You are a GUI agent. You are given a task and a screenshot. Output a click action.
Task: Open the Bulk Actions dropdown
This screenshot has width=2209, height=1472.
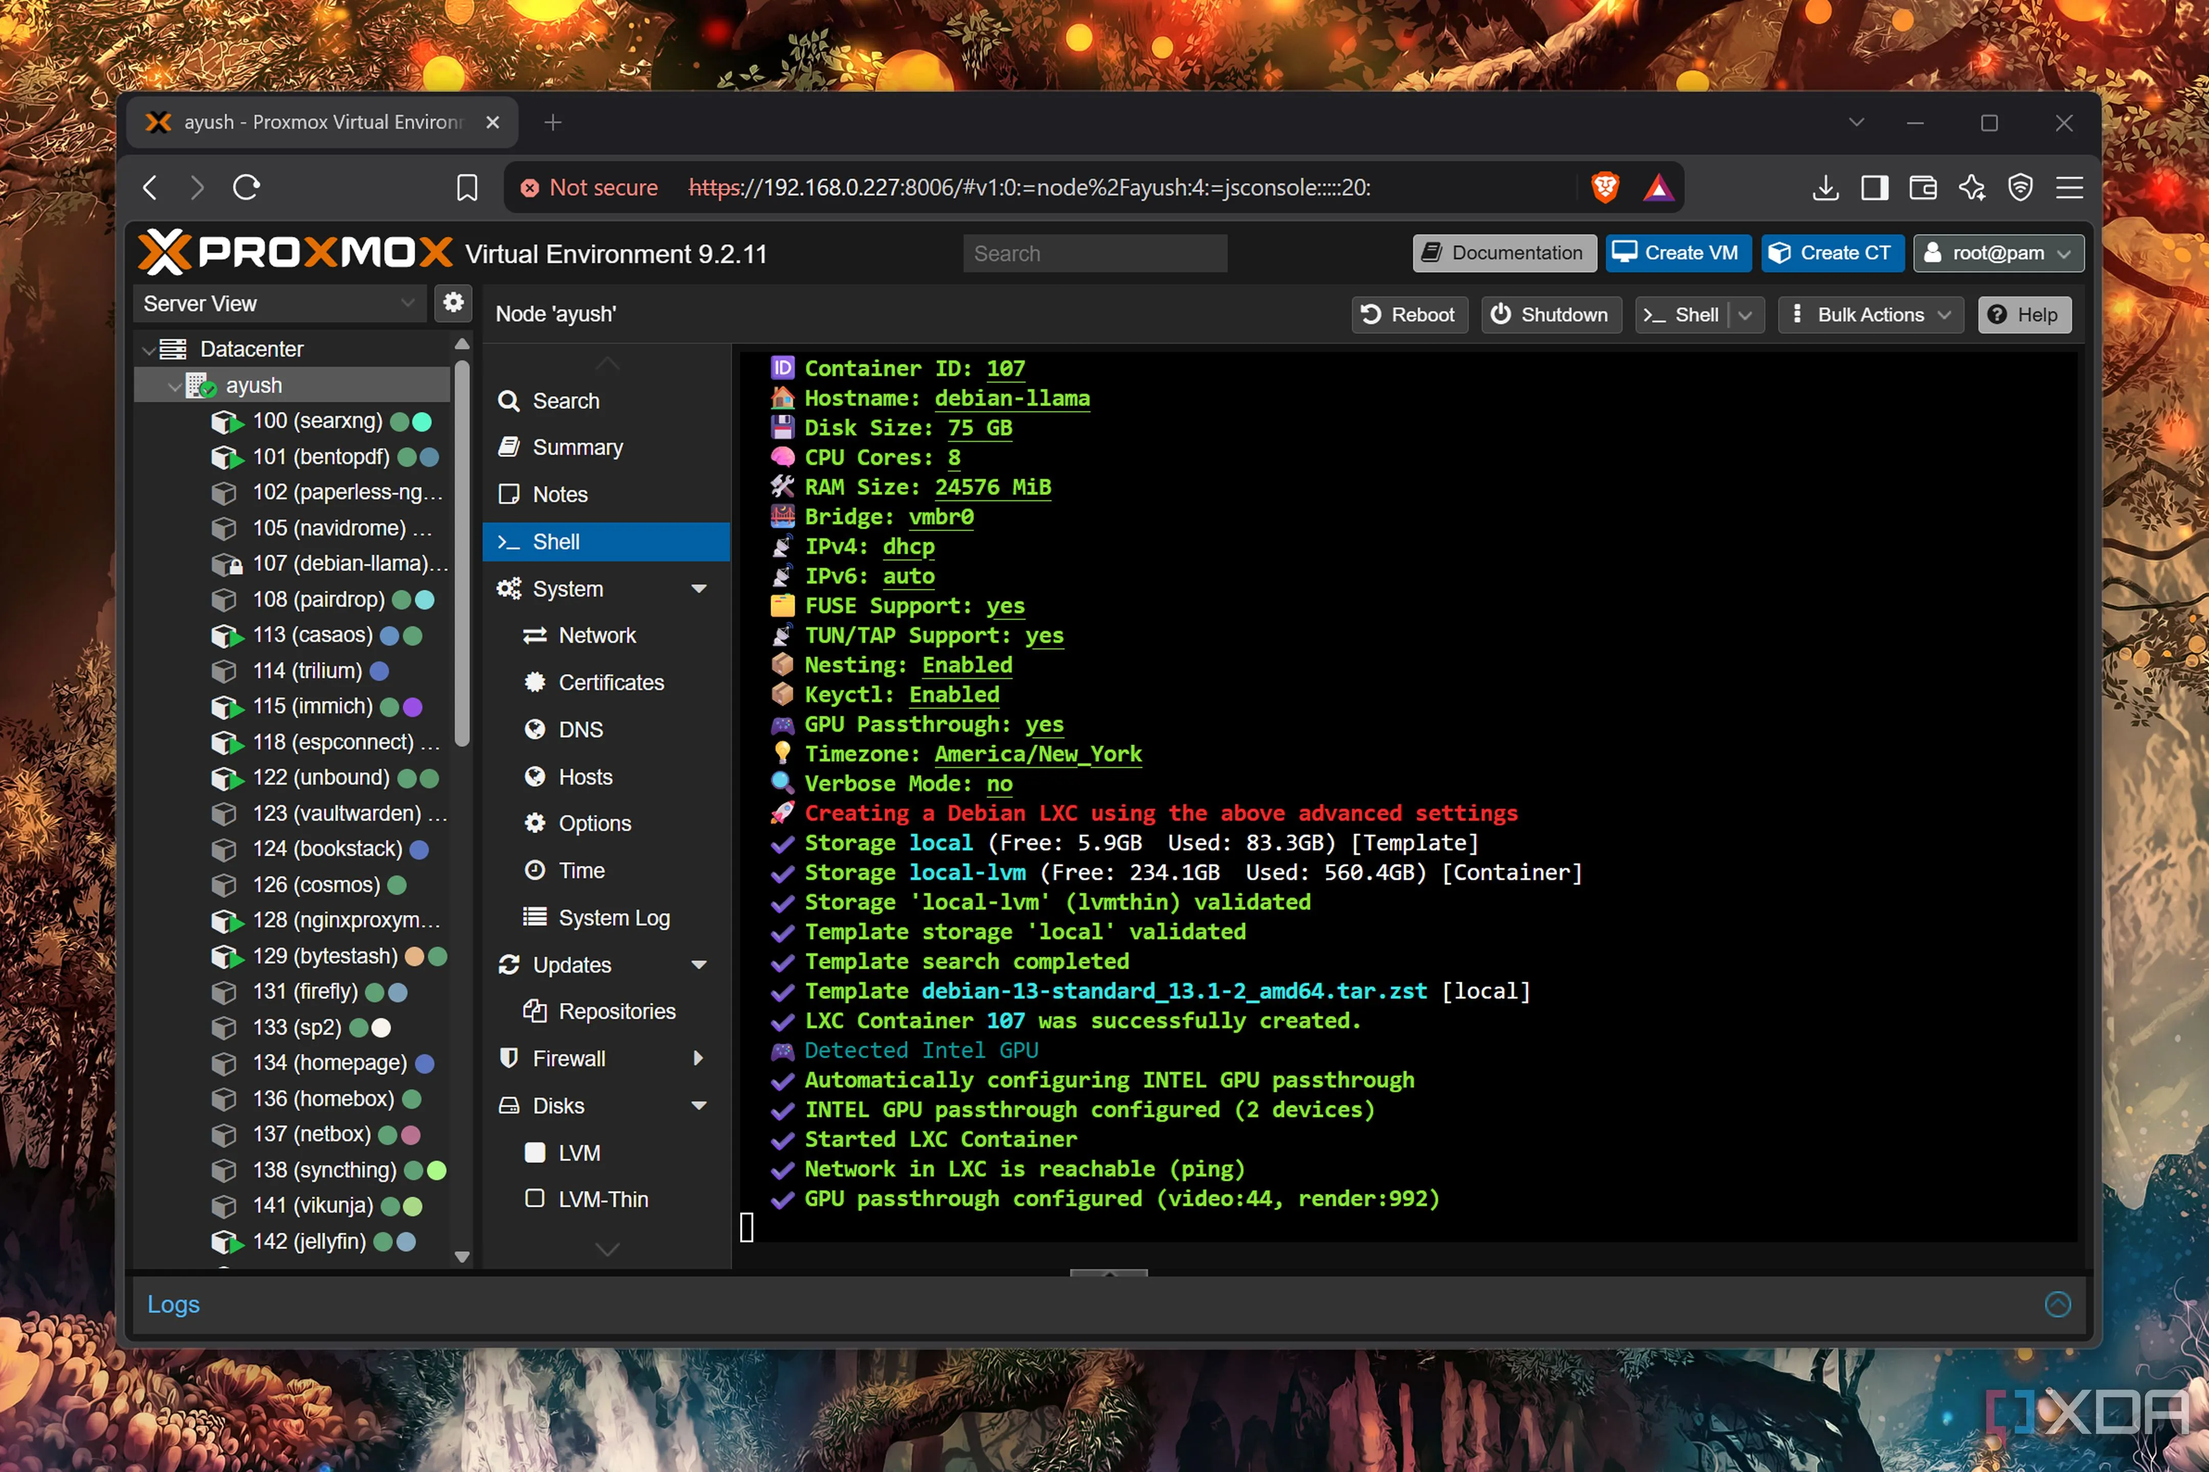tap(1871, 314)
